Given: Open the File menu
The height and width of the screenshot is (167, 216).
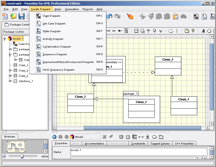Looking at the screenshot, I should [x=6, y=9].
